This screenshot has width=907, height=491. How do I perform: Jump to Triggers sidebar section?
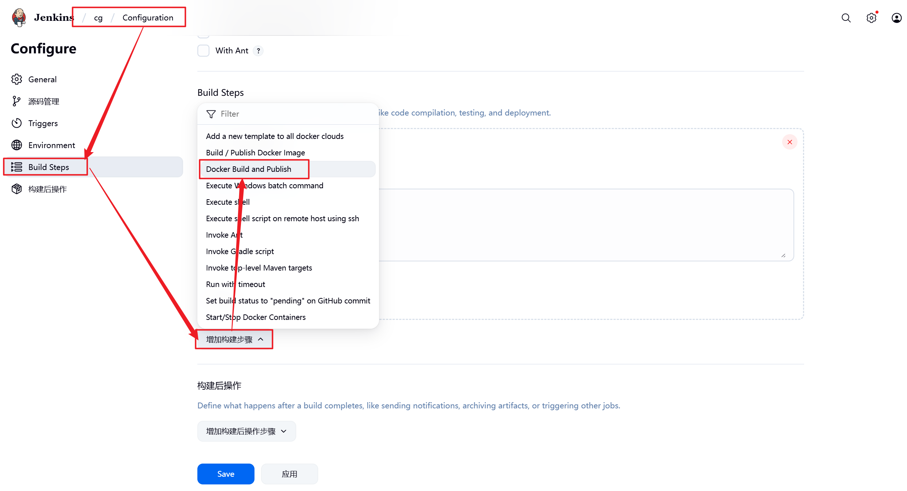43,123
